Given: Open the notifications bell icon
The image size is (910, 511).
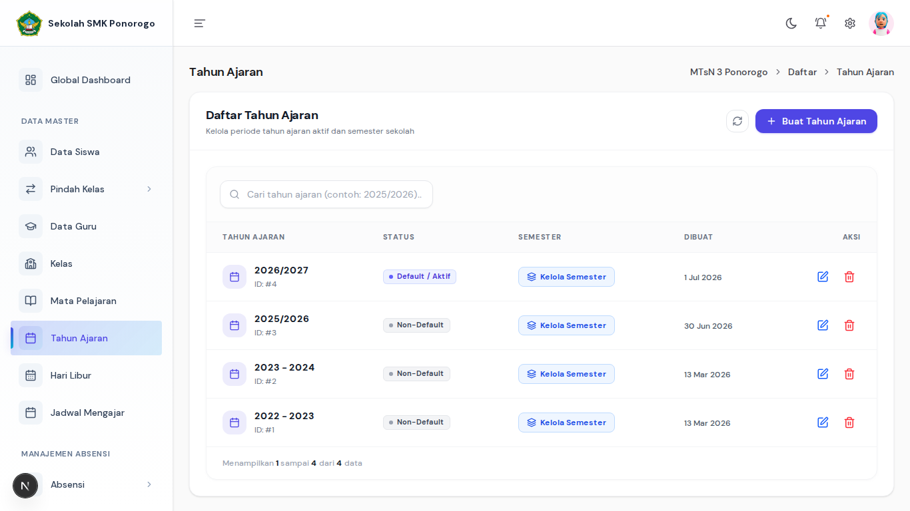Looking at the screenshot, I should click(821, 23).
